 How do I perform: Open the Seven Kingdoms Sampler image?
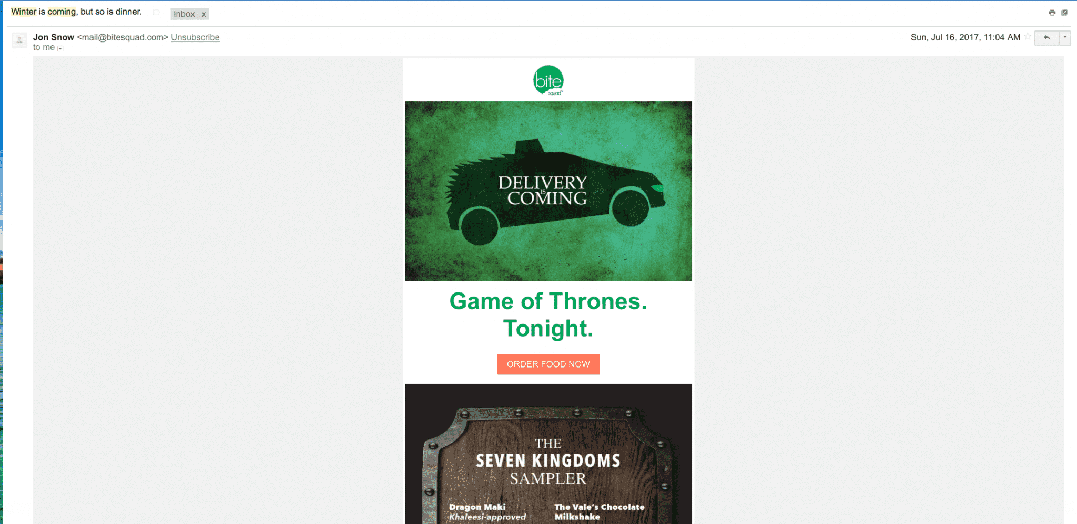[548, 454]
